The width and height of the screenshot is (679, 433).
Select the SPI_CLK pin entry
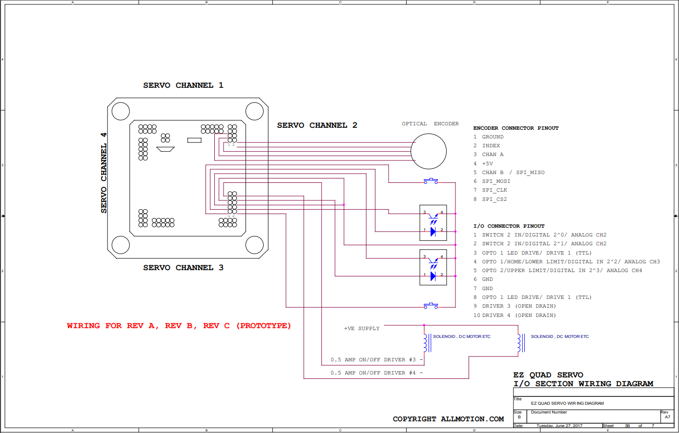point(490,190)
